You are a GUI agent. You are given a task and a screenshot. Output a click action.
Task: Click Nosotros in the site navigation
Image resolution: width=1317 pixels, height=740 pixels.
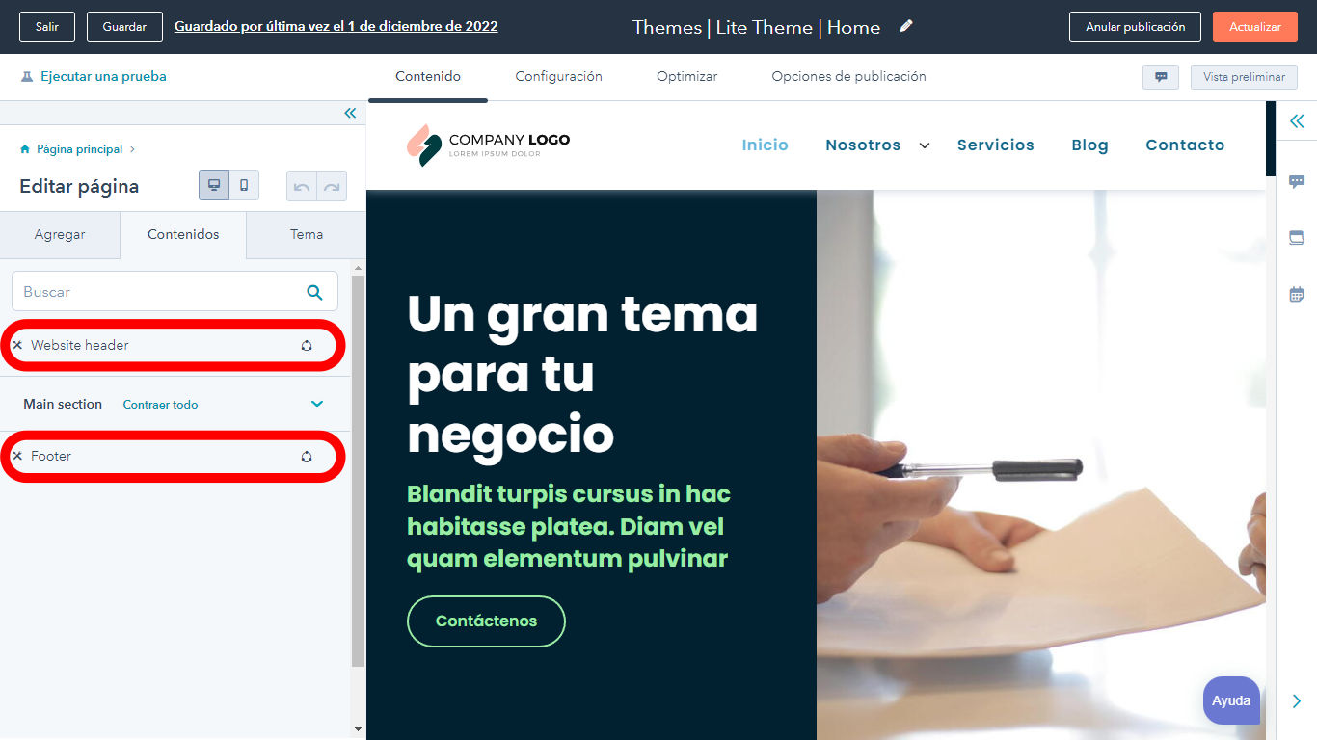click(863, 145)
